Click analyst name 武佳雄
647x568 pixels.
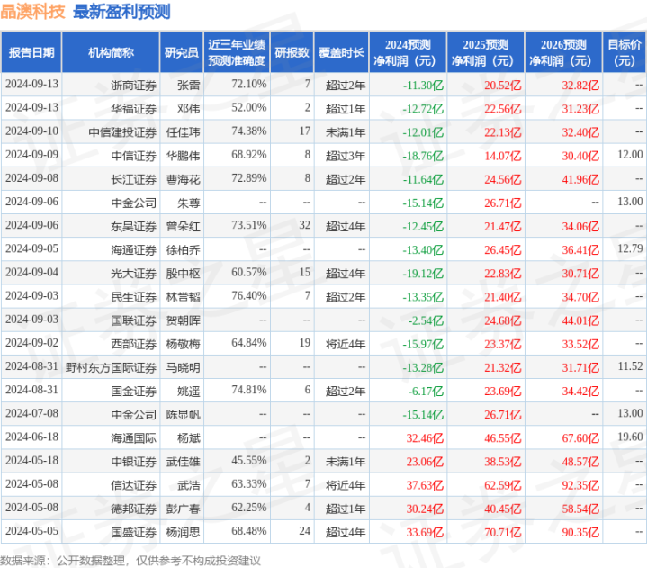point(184,462)
